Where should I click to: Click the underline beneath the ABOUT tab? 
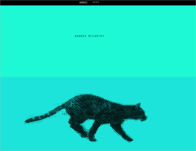click(x=83, y=4)
